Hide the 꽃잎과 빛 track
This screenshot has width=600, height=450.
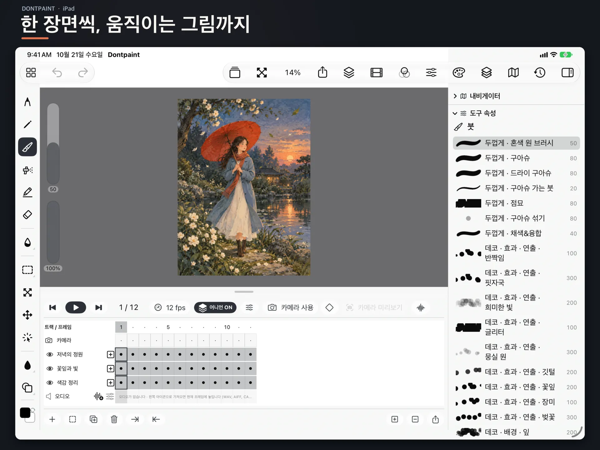pos(49,369)
